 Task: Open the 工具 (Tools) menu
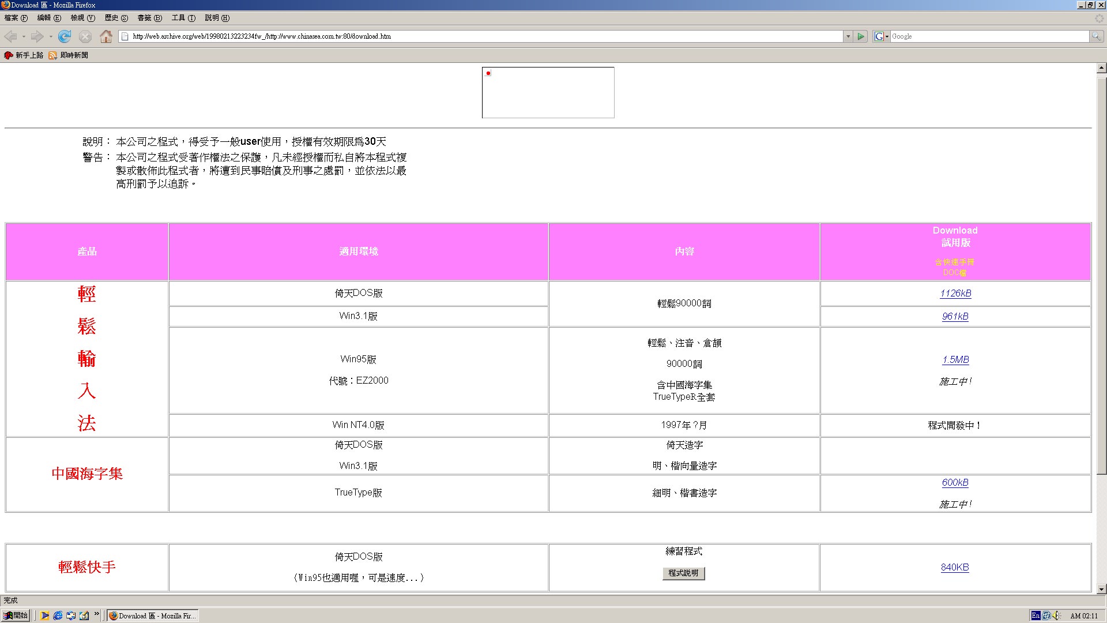point(183,18)
